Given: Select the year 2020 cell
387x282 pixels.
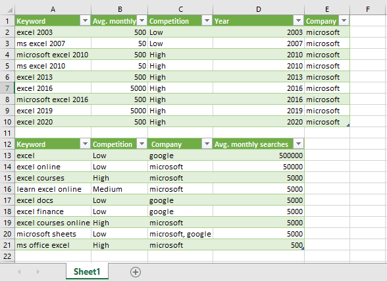Looking at the screenshot, I should coord(259,122).
